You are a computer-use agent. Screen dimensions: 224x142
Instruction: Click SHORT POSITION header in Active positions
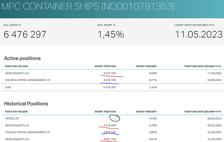pyautogui.click(x=105, y=66)
